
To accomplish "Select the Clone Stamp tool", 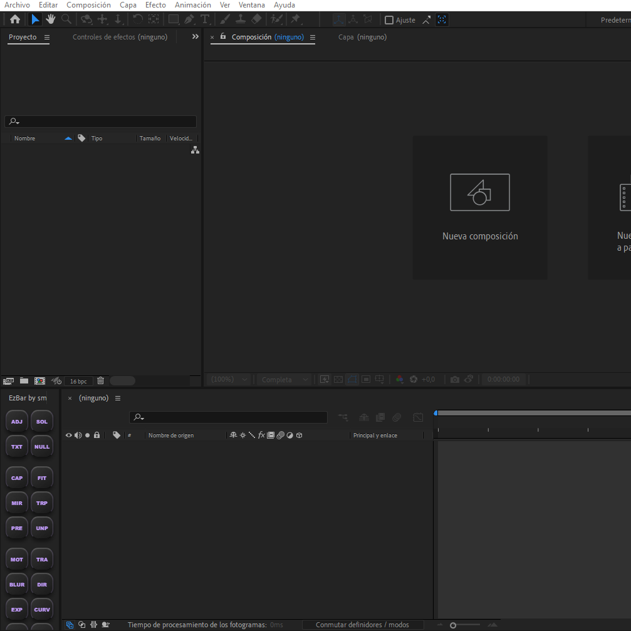I will pos(241,19).
